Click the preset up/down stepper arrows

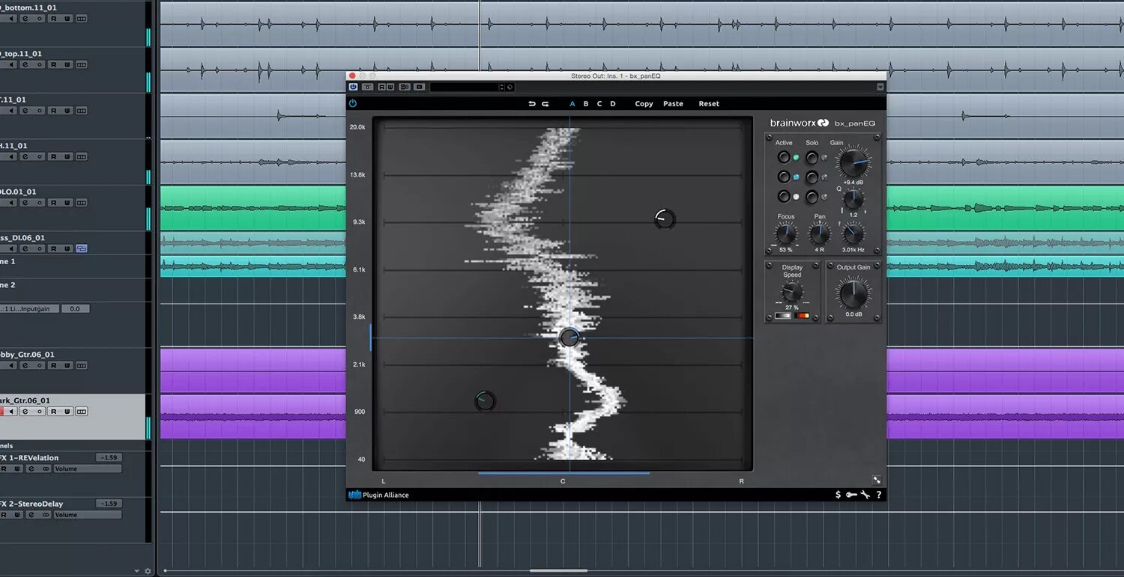[502, 87]
